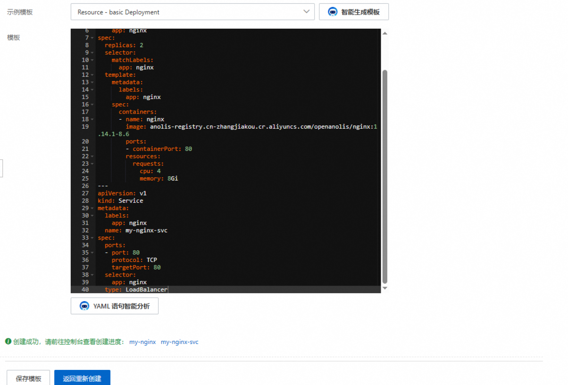Collapse the fold at line 9 selector
Image resolution: width=568 pixels, height=385 pixels.
click(92, 53)
